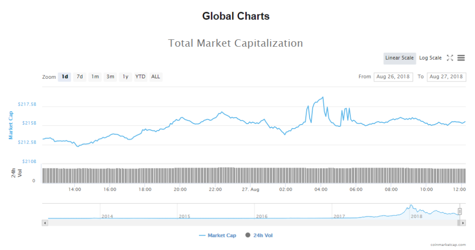Click the navigator scroll left arrow
The image size is (475, 250).
click(45, 223)
